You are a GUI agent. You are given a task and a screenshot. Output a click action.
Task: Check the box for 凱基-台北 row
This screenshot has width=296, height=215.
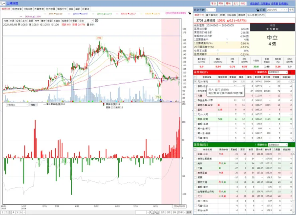195,154
